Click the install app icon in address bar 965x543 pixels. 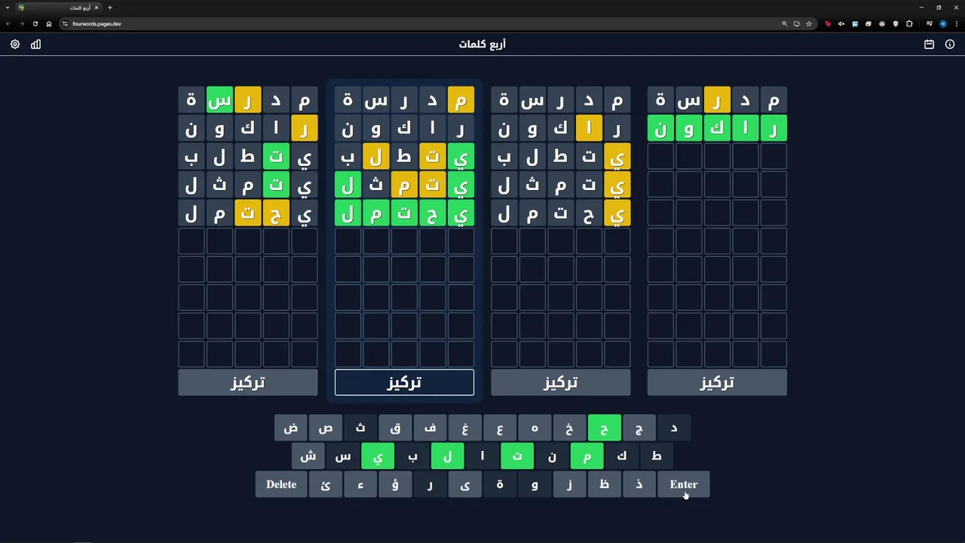[796, 23]
